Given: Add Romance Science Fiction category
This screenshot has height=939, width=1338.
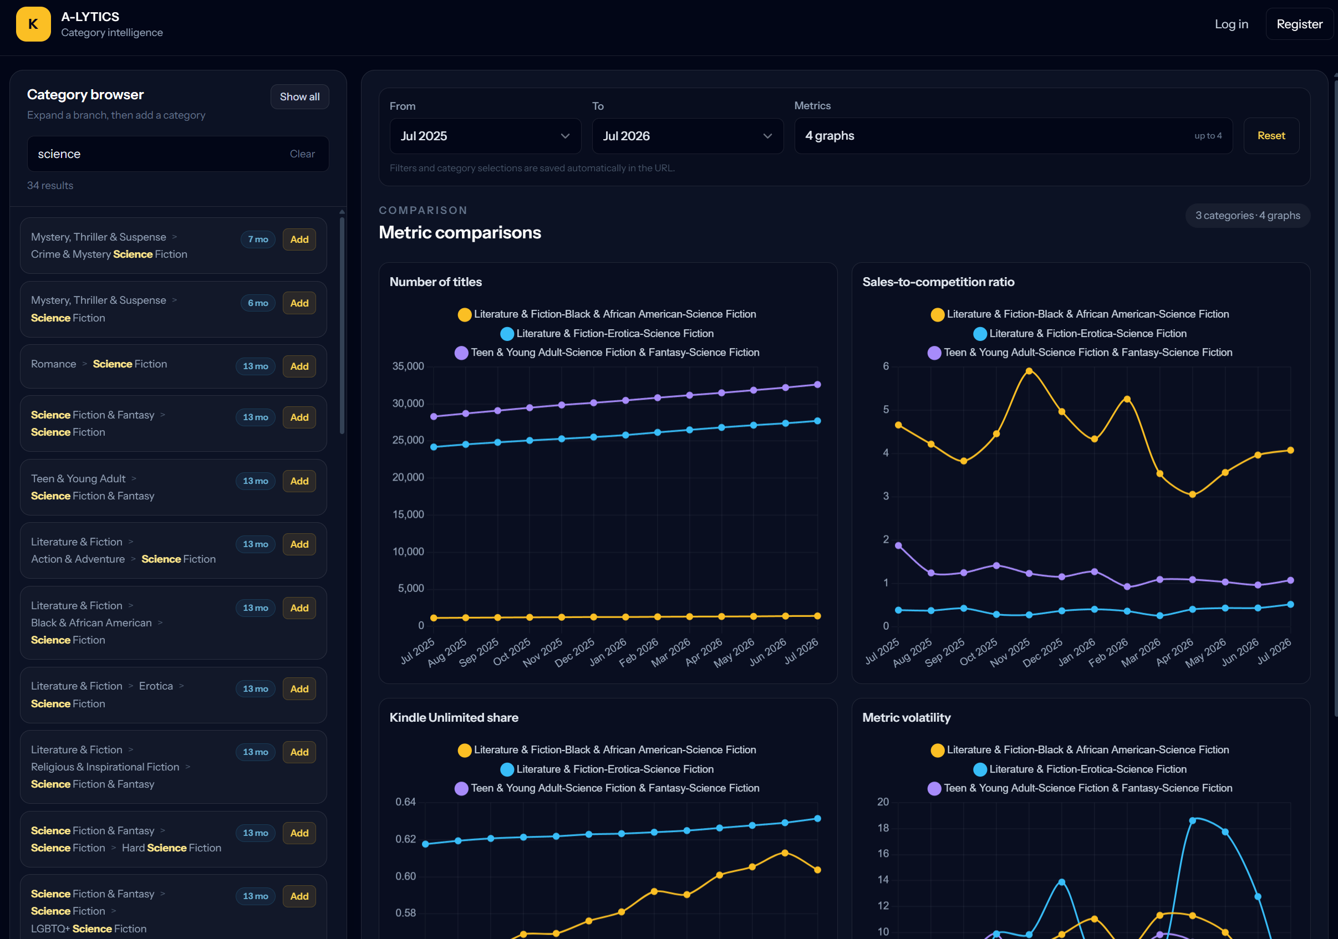Looking at the screenshot, I should pos(299,366).
